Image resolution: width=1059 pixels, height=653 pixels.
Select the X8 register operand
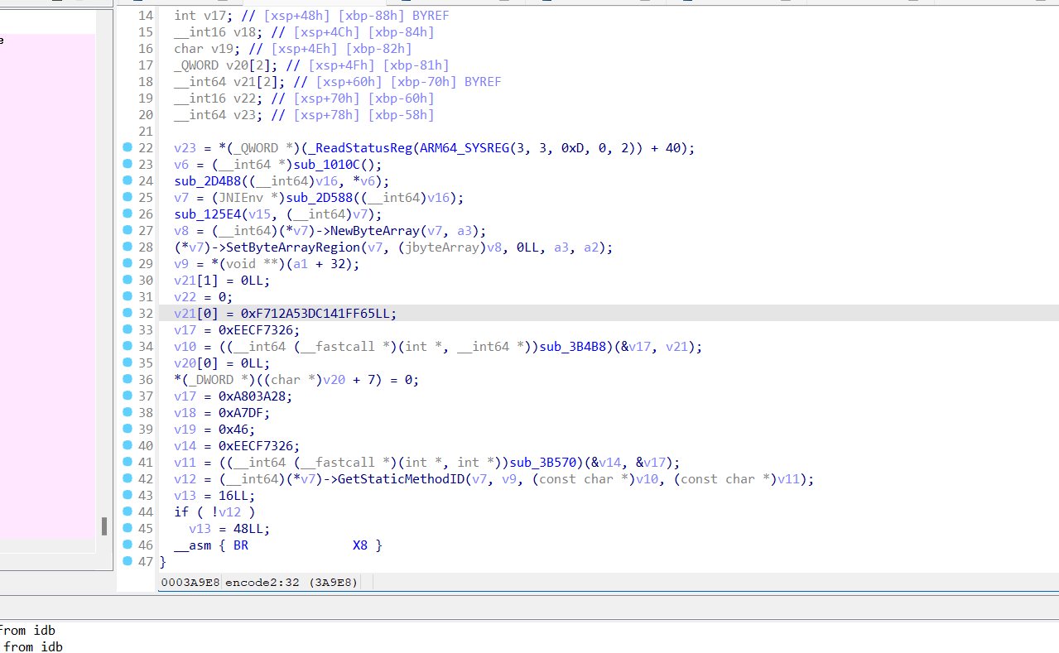(360, 545)
